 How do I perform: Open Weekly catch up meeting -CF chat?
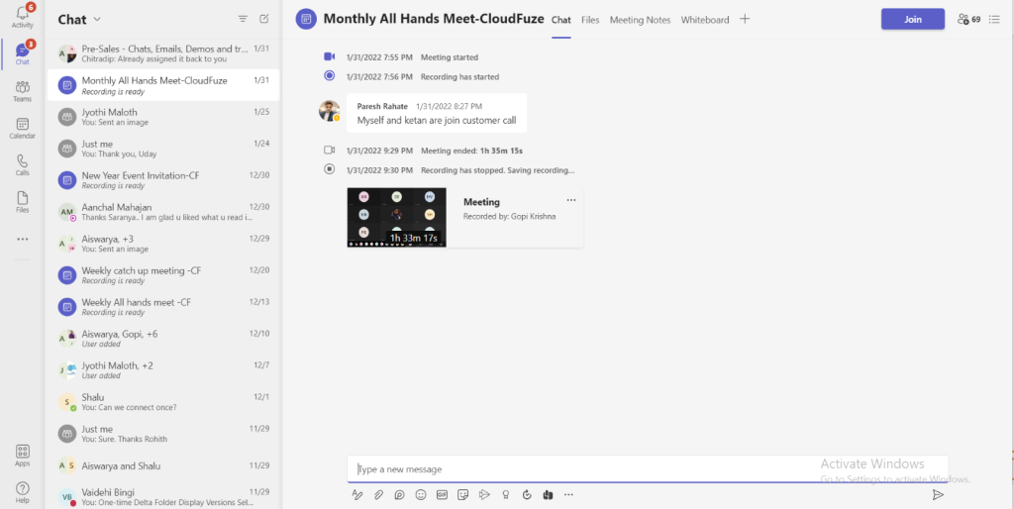[x=163, y=275]
